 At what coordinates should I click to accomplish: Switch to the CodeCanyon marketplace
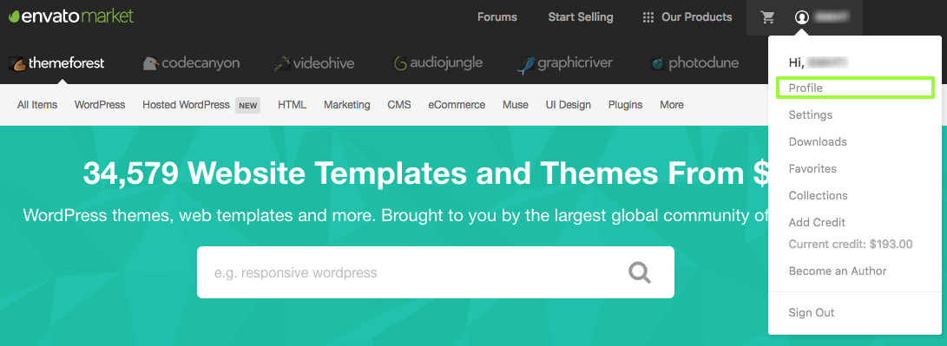pos(191,62)
